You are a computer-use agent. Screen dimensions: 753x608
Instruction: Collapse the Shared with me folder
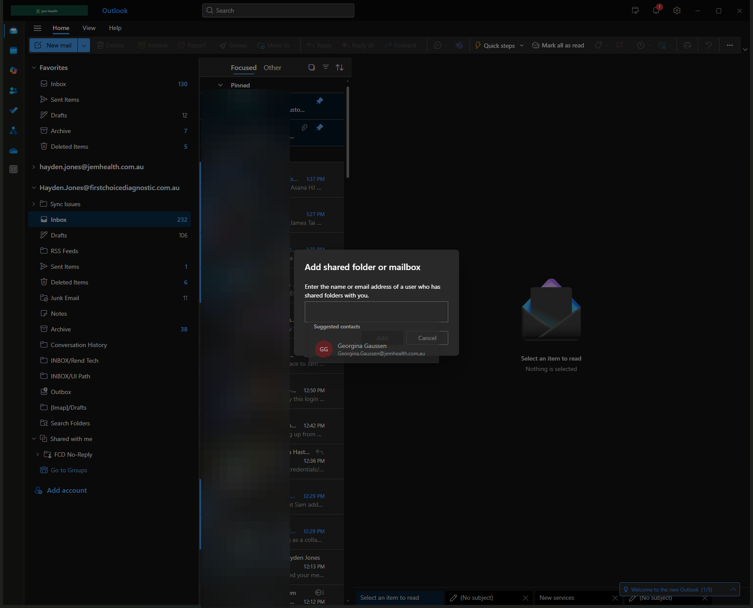(34, 439)
